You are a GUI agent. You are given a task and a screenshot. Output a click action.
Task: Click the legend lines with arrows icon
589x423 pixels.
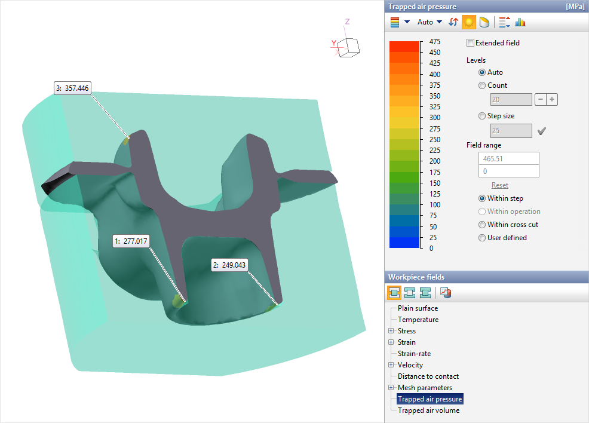[x=504, y=22]
